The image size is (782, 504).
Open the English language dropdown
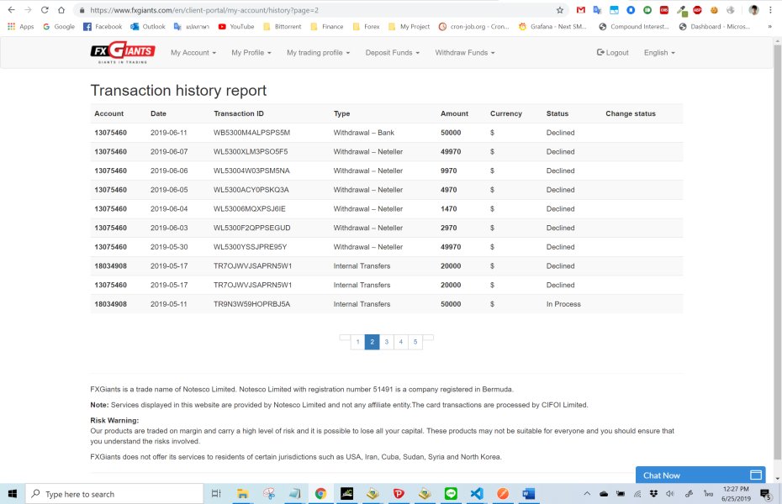point(658,53)
